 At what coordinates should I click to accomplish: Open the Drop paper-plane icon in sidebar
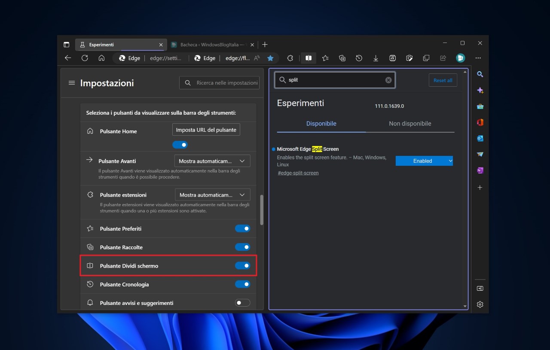pyautogui.click(x=480, y=154)
